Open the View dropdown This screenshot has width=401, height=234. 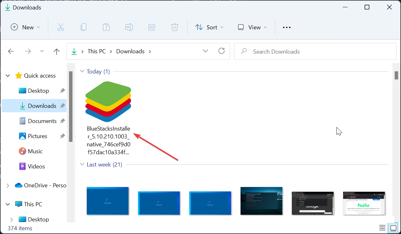tap(252, 27)
